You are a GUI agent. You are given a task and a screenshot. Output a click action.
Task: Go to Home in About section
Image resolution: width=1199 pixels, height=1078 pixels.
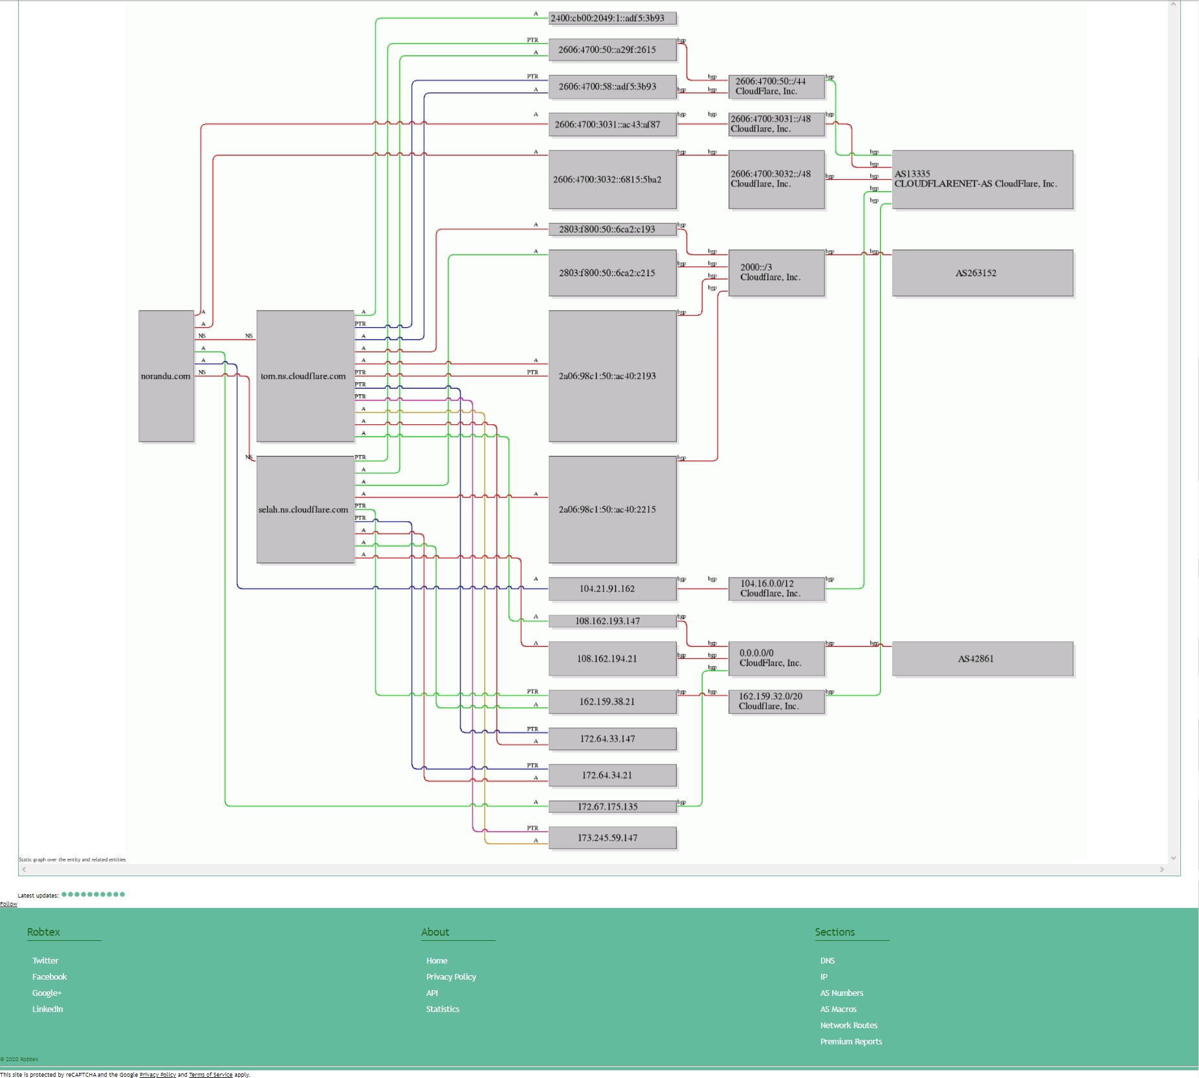[437, 961]
